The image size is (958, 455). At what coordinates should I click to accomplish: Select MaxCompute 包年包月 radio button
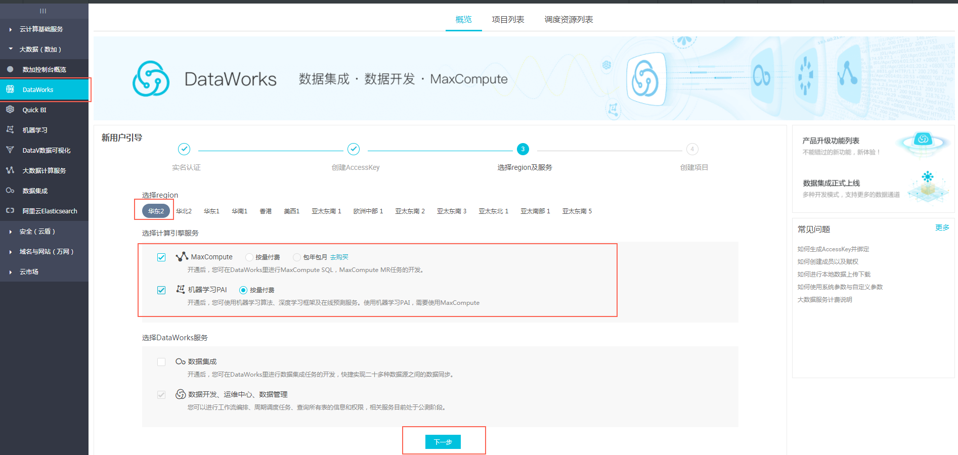pyautogui.click(x=297, y=257)
